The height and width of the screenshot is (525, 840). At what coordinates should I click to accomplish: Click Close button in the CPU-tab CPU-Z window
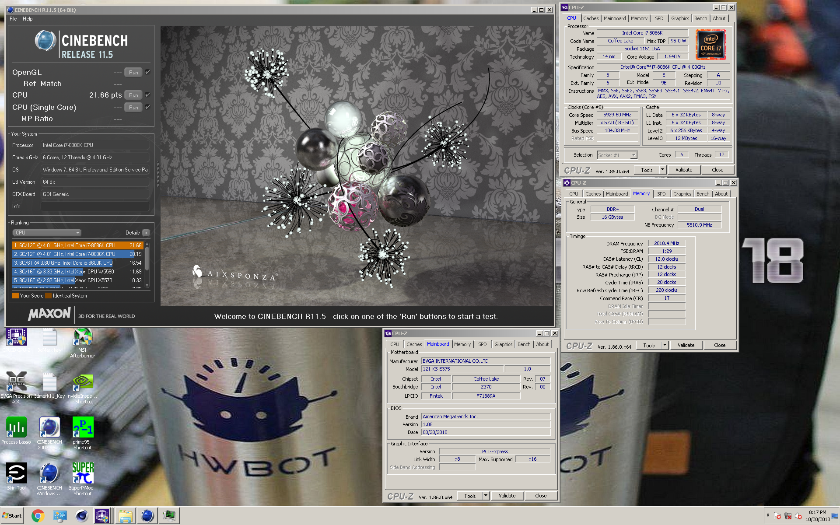717,170
